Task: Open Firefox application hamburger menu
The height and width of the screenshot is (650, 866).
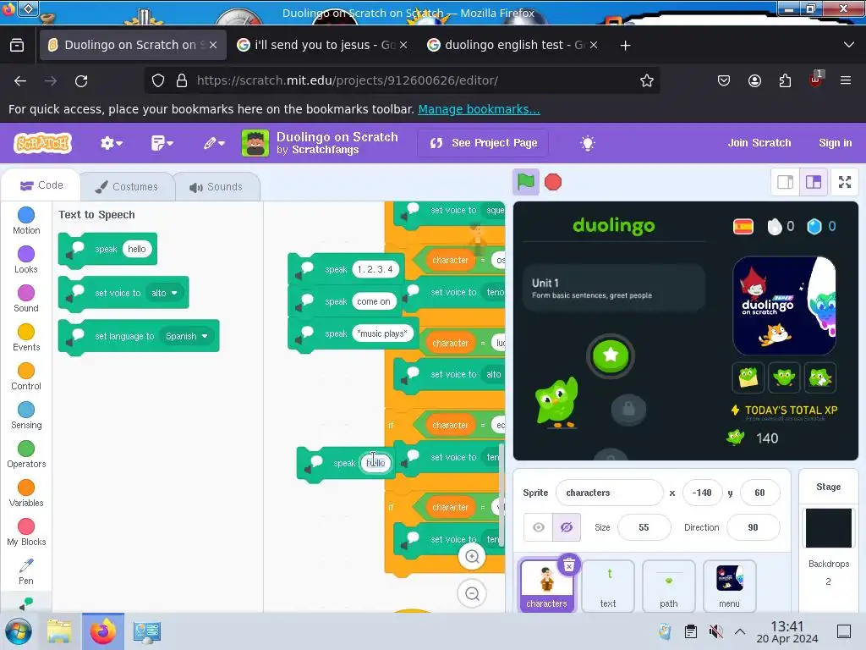Action: coord(845,80)
